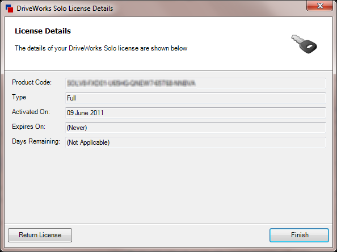
Task: Click the License Details bold heading
Action: (x=43, y=31)
